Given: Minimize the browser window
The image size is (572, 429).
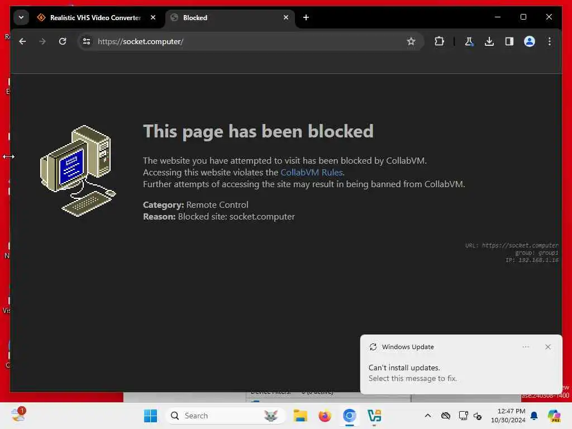Looking at the screenshot, I should 498,17.
